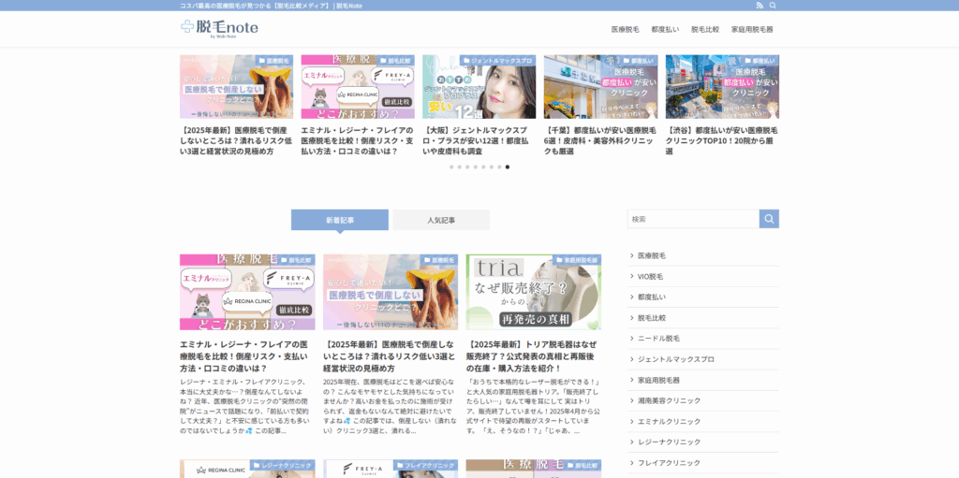Viewport: 959px width, 478px height.
Task: Open sidebar category ジェントルマックスプロ
Action: pyautogui.click(x=703, y=359)
